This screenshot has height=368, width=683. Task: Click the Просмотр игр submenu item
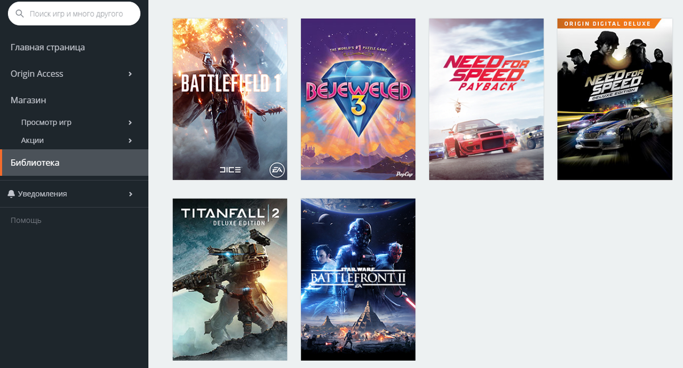[46, 122]
